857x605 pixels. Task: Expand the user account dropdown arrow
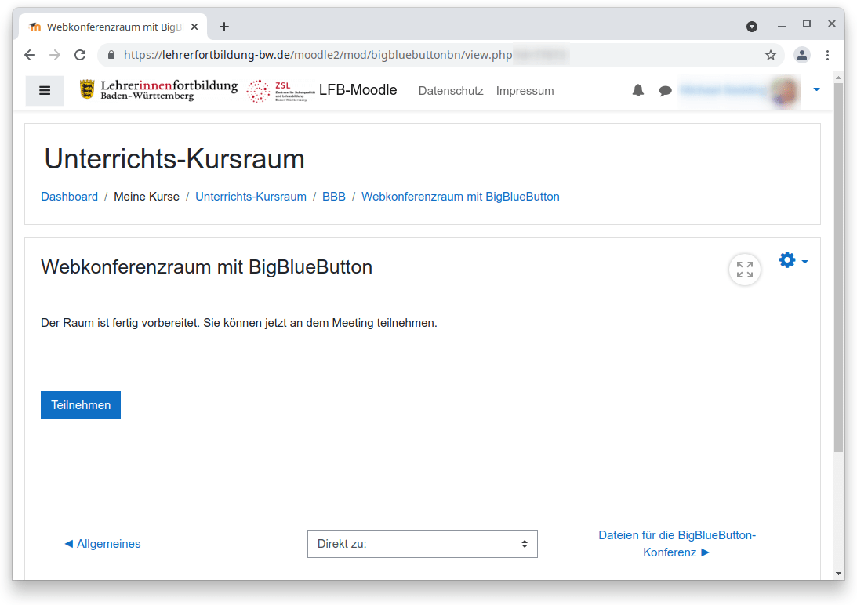(x=816, y=90)
